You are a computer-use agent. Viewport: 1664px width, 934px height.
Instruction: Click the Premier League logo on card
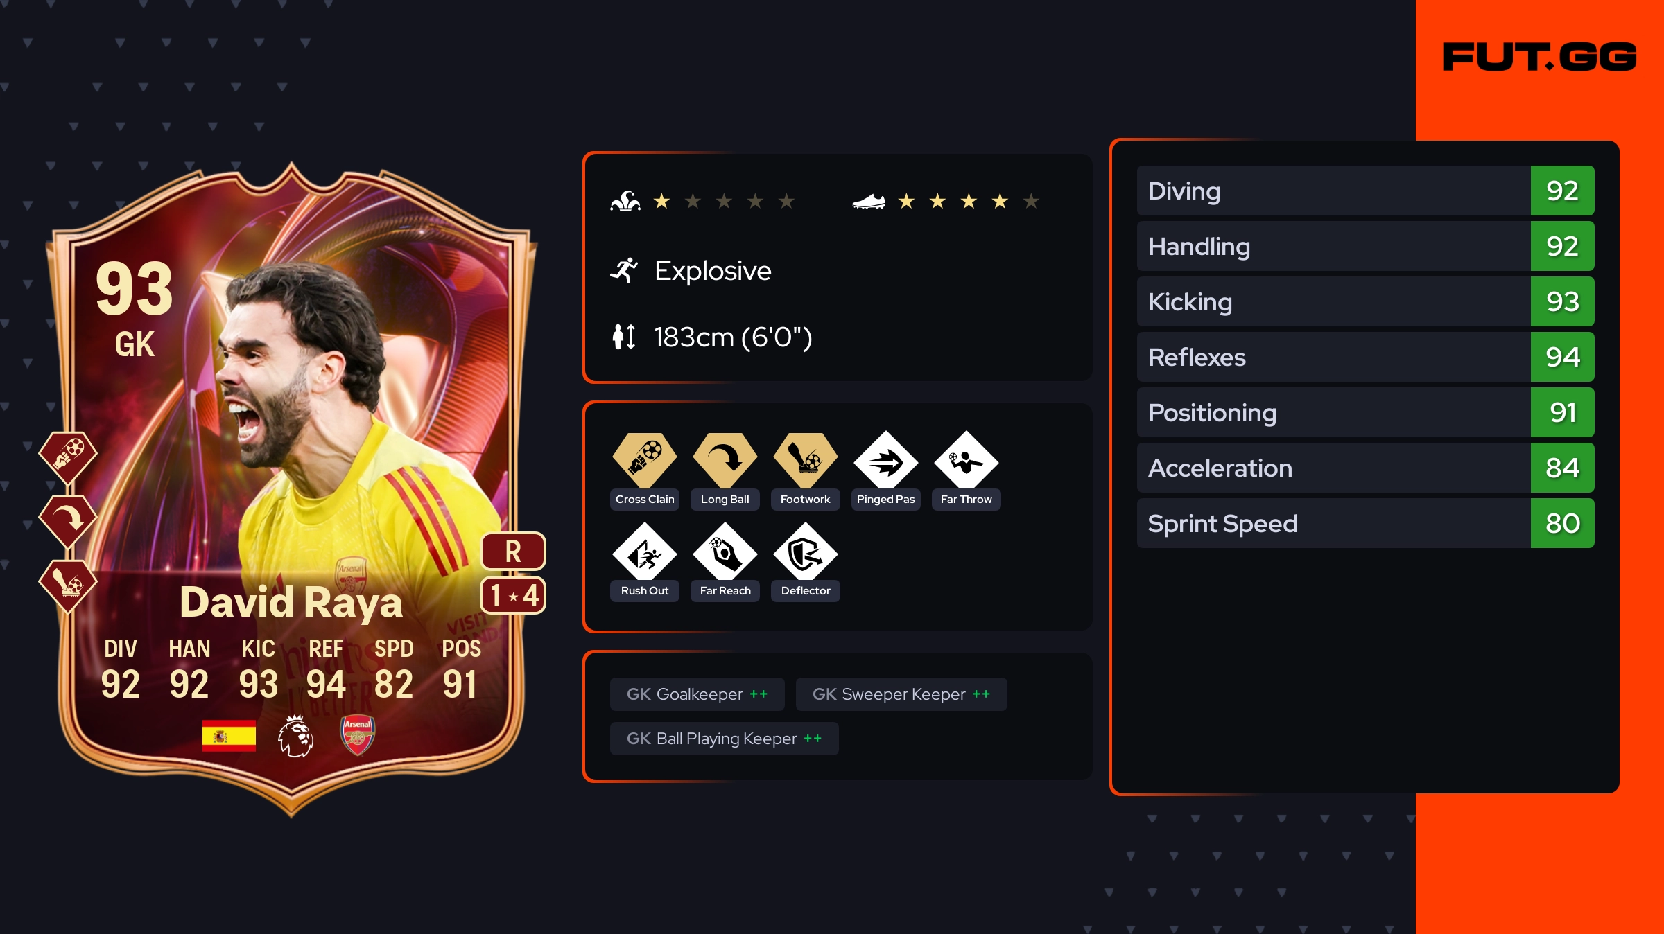click(x=295, y=736)
